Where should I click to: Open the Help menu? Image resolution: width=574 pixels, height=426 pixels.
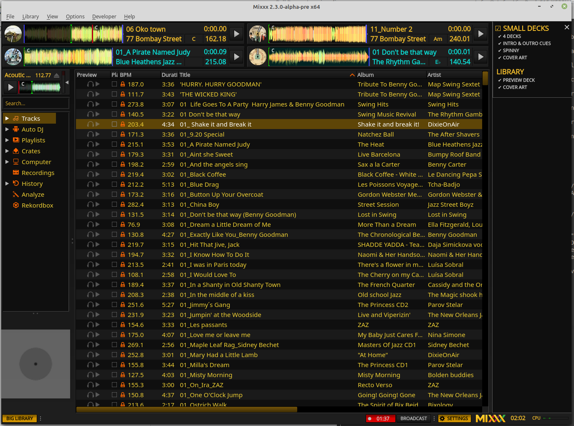tap(129, 17)
